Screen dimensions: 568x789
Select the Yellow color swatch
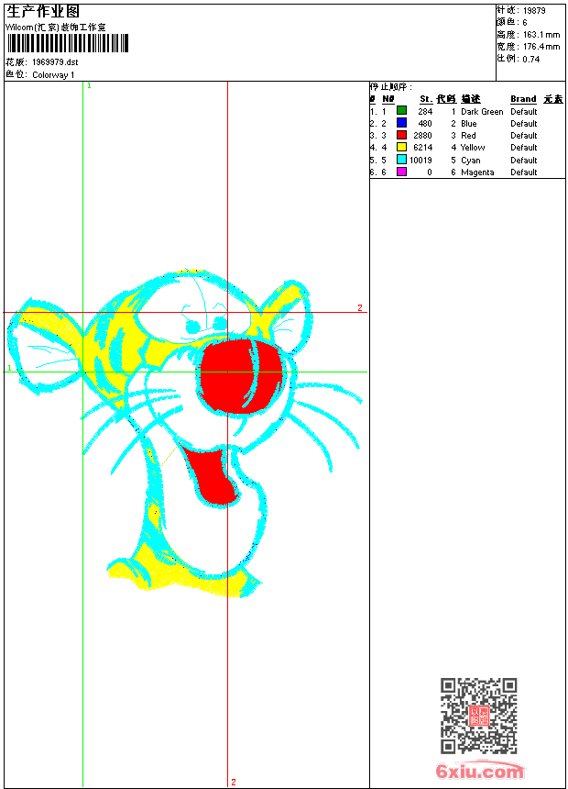[x=401, y=147]
